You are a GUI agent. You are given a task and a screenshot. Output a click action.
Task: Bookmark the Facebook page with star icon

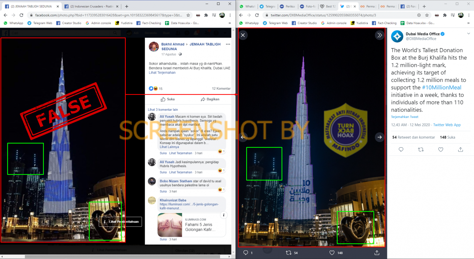coord(188,15)
